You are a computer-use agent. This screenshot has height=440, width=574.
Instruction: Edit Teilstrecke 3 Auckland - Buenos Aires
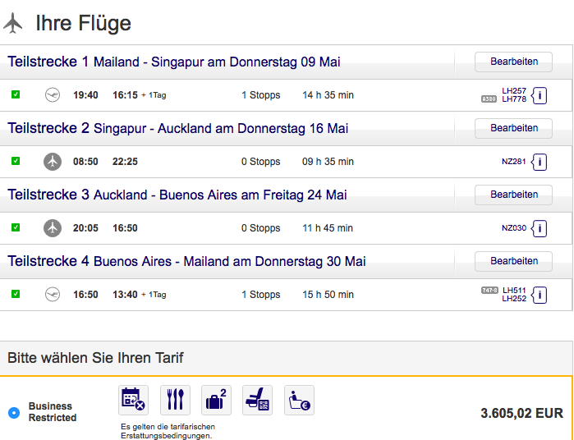click(513, 195)
